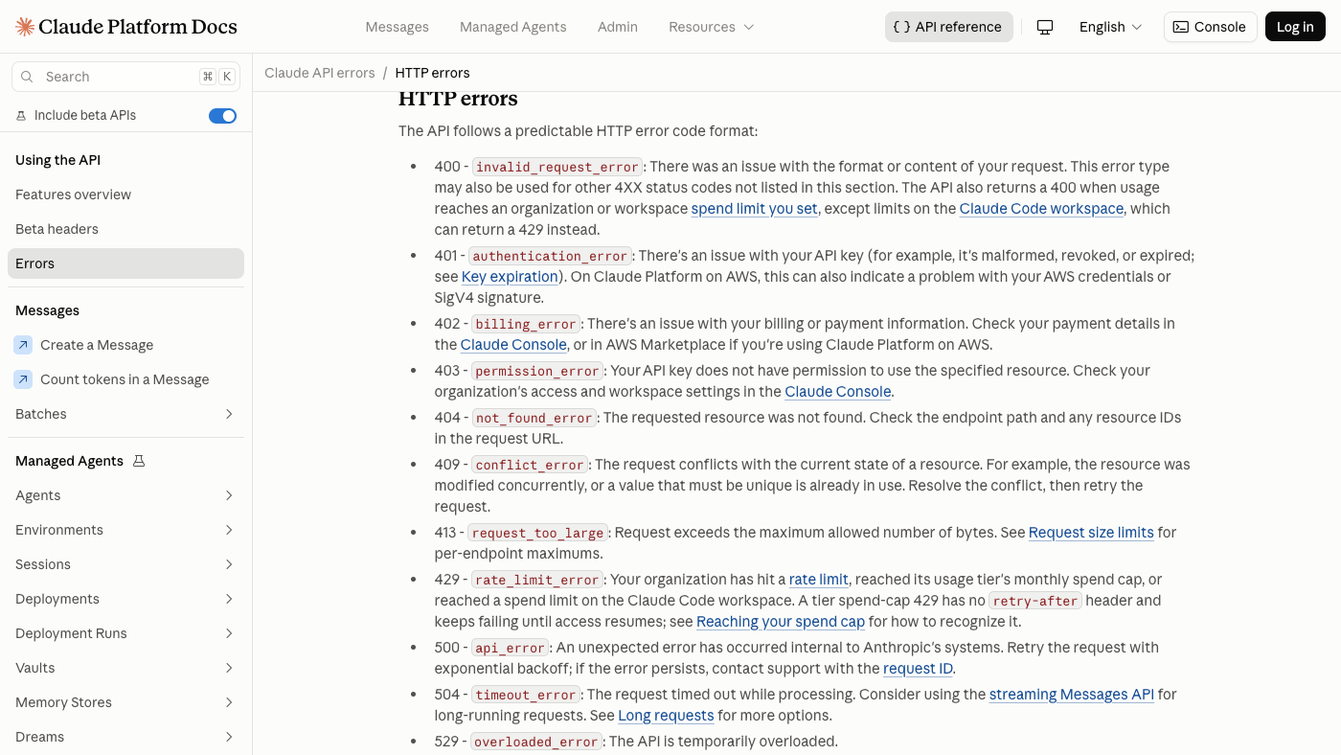The width and height of the screenshot is (1341, 755).
Task: Open Count tokens in a Message entry
Action: (x=125, y=379)
